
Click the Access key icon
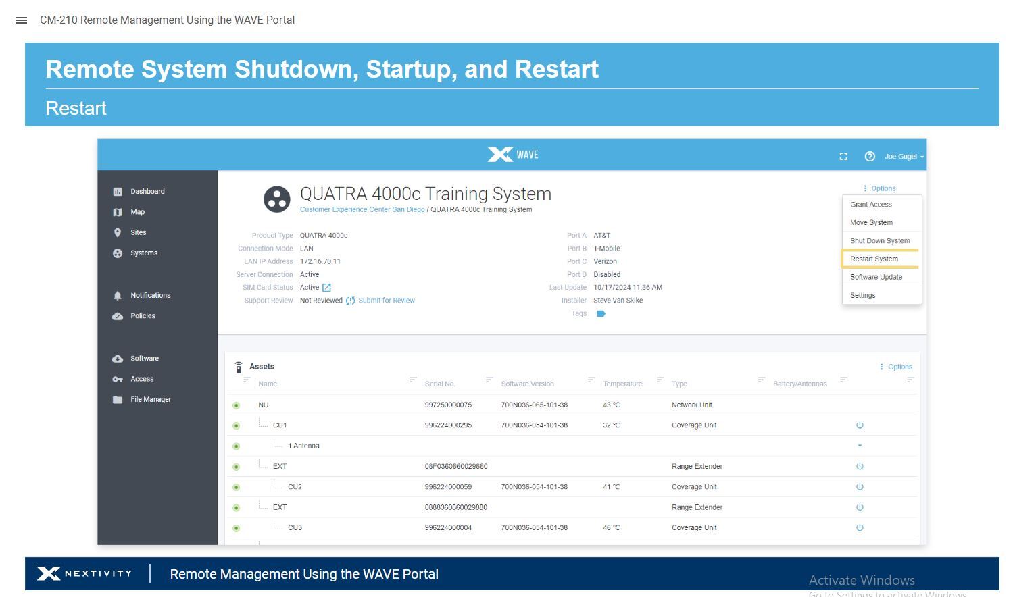coord(118,380)
